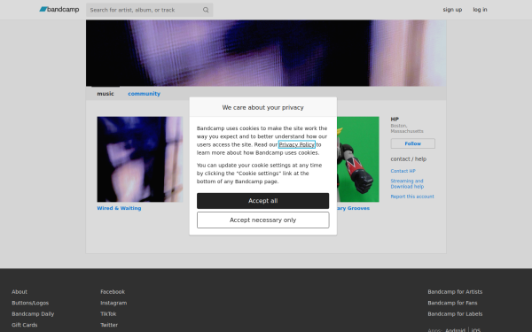Open the About footer link

(x=20, y=291)
